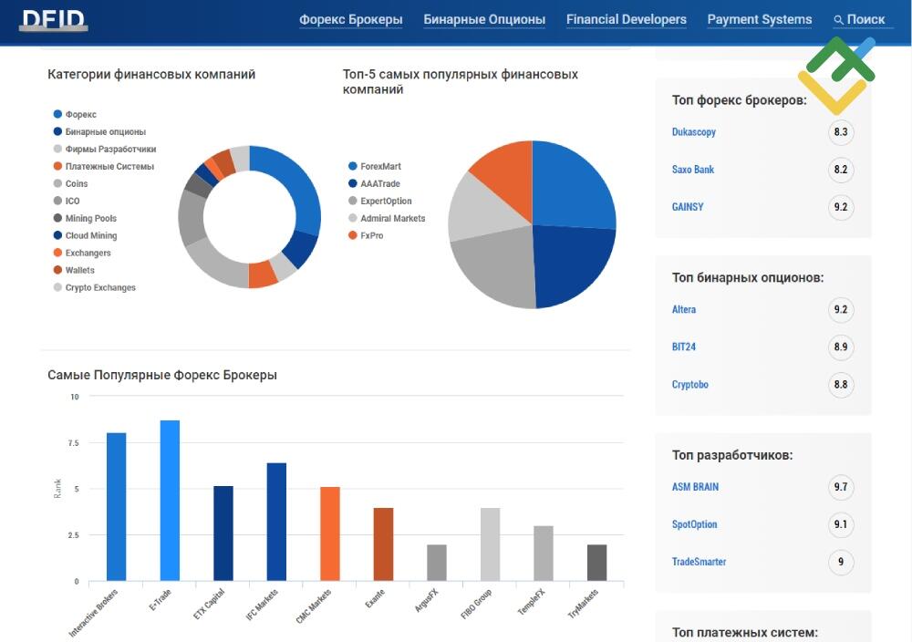Open Financial Developers menu item
The height and width of the screenshot is (642, 912).
(x=627, y=19)
